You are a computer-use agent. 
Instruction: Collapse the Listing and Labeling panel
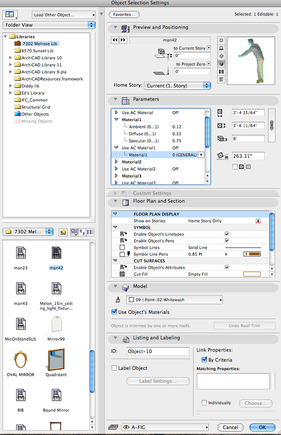coord(115,337)
